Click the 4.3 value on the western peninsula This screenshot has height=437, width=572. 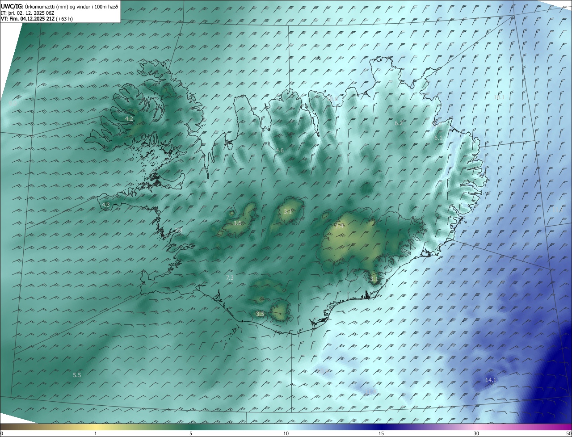tap(106, 205)
